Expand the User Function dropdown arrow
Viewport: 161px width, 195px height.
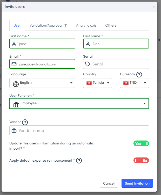point(145,103)
